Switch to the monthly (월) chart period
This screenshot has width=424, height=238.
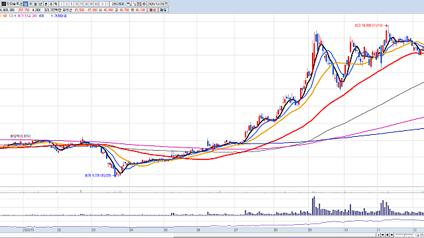click(35, 4)
